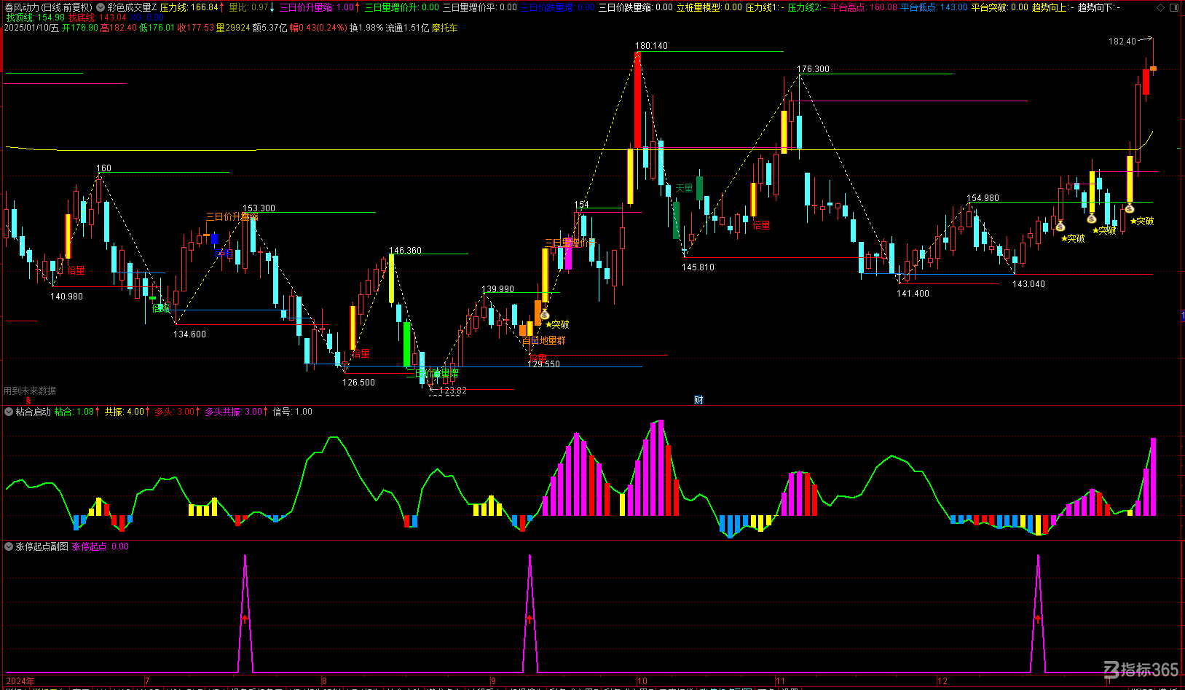Click the ★突破 label near 139.990
Screen dimensions: 1185x690
pyautogui.click(x=557, y=324)
